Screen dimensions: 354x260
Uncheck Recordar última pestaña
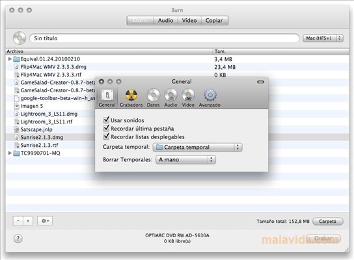[x=106, y=128]
